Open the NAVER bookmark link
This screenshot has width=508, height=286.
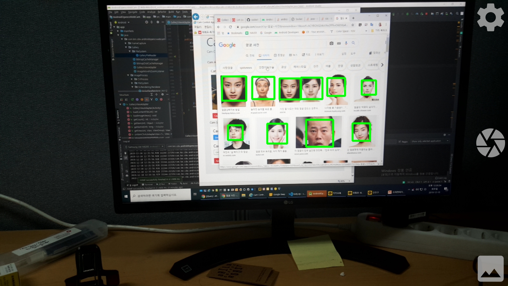(251, 33)
